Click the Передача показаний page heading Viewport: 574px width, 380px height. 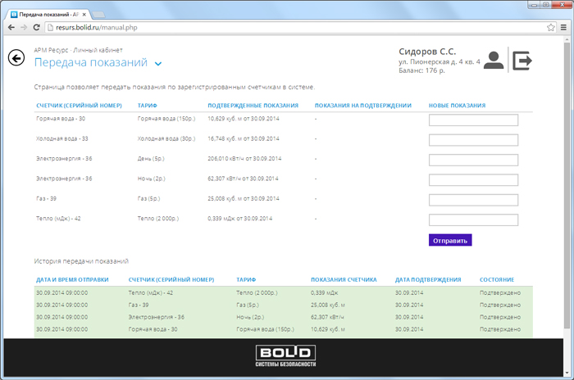point(90,62)
